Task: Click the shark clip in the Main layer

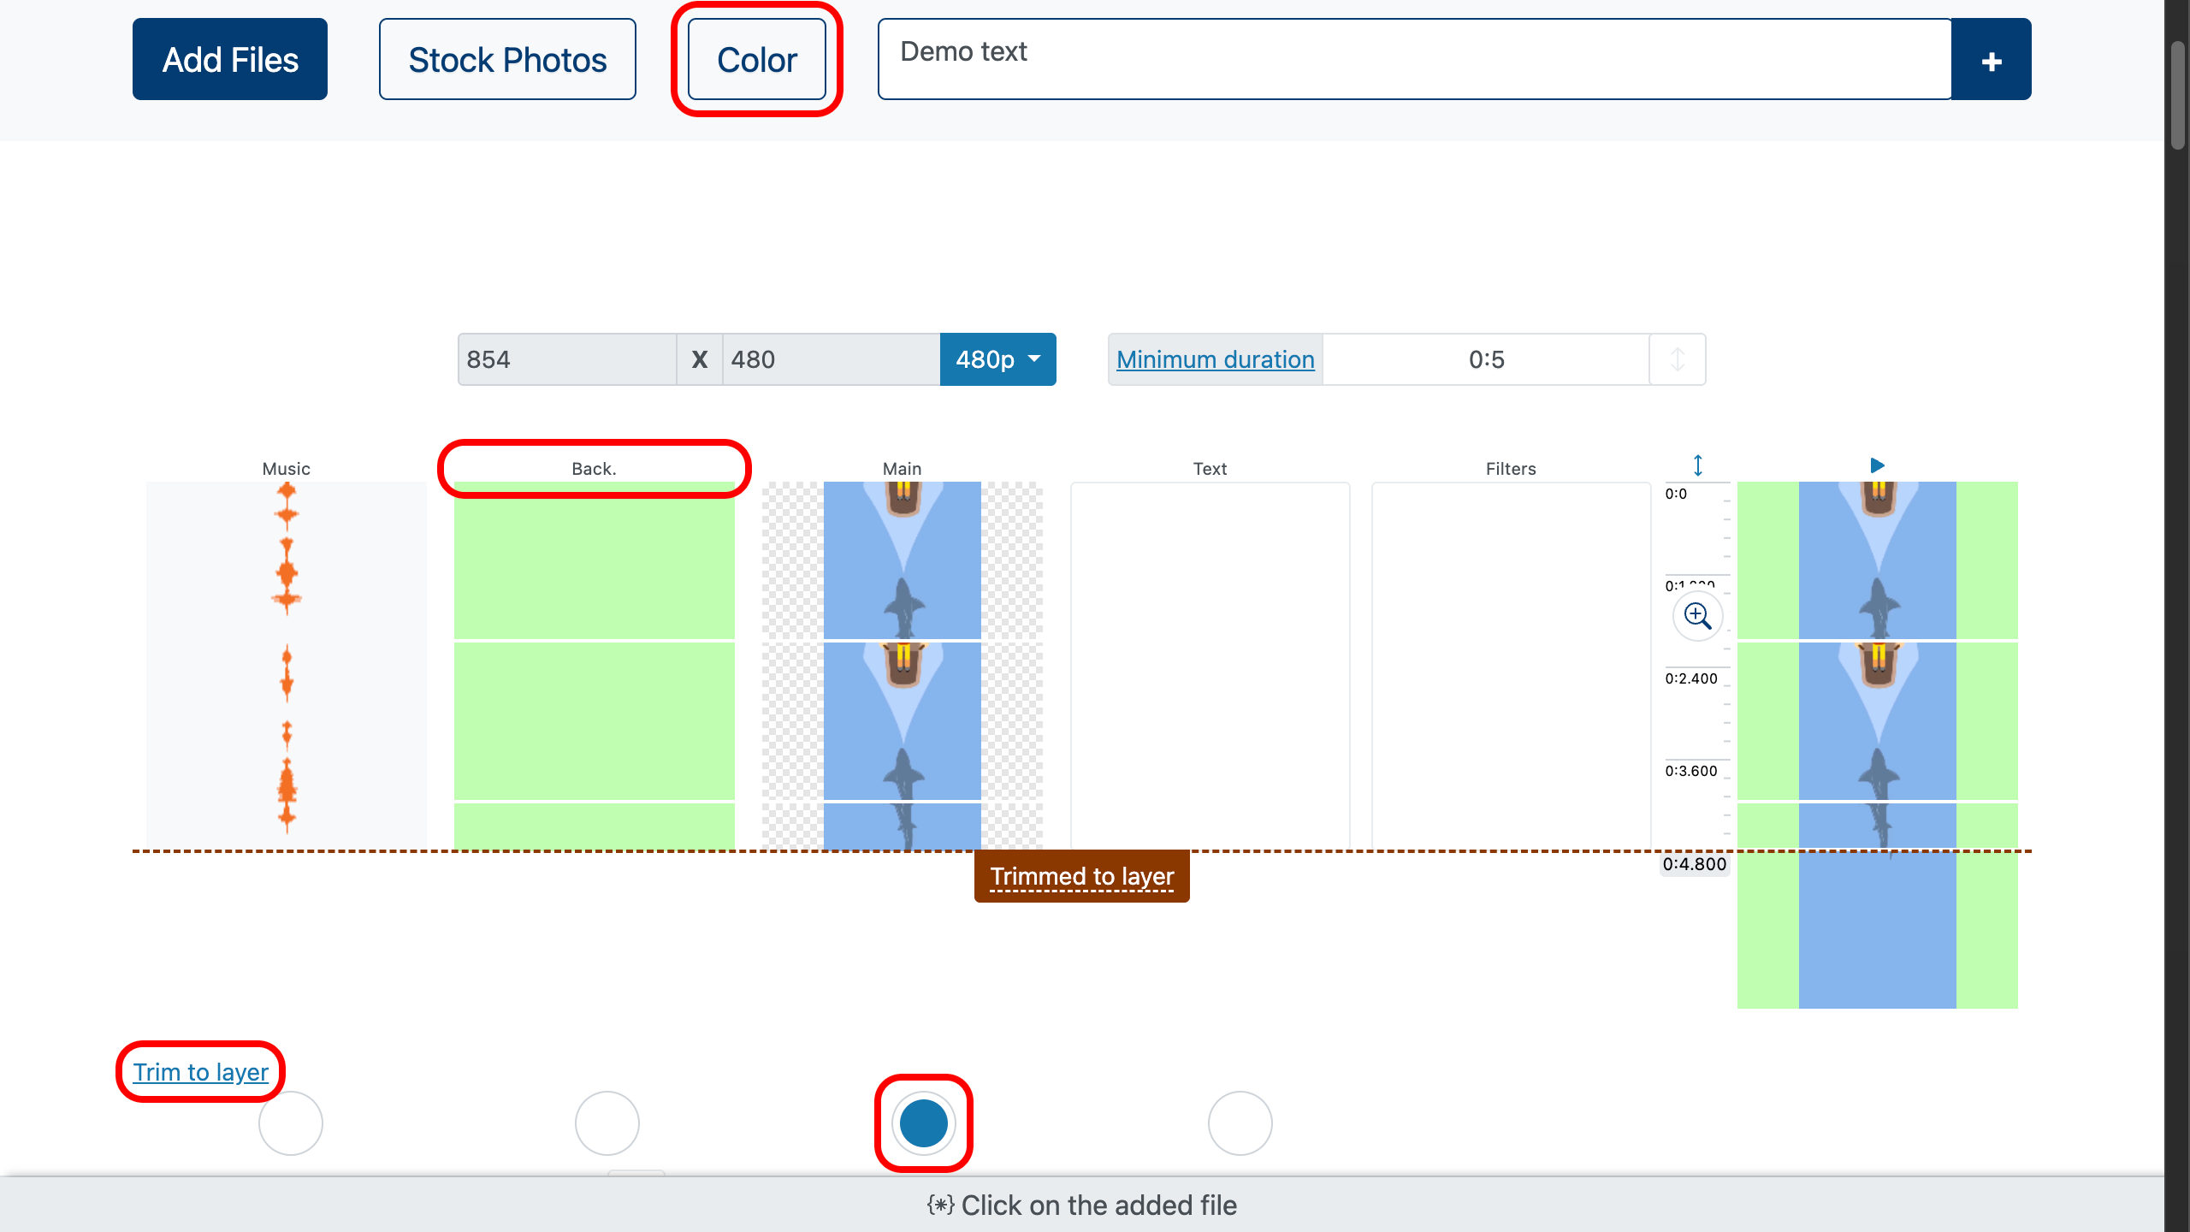Action: [902, 565]
